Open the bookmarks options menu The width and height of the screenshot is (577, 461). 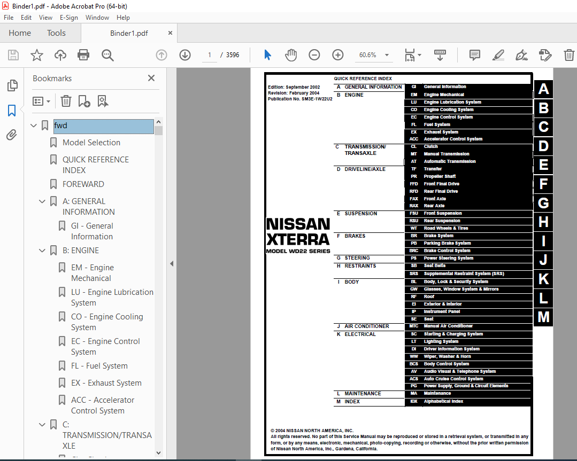click(41, 101)
